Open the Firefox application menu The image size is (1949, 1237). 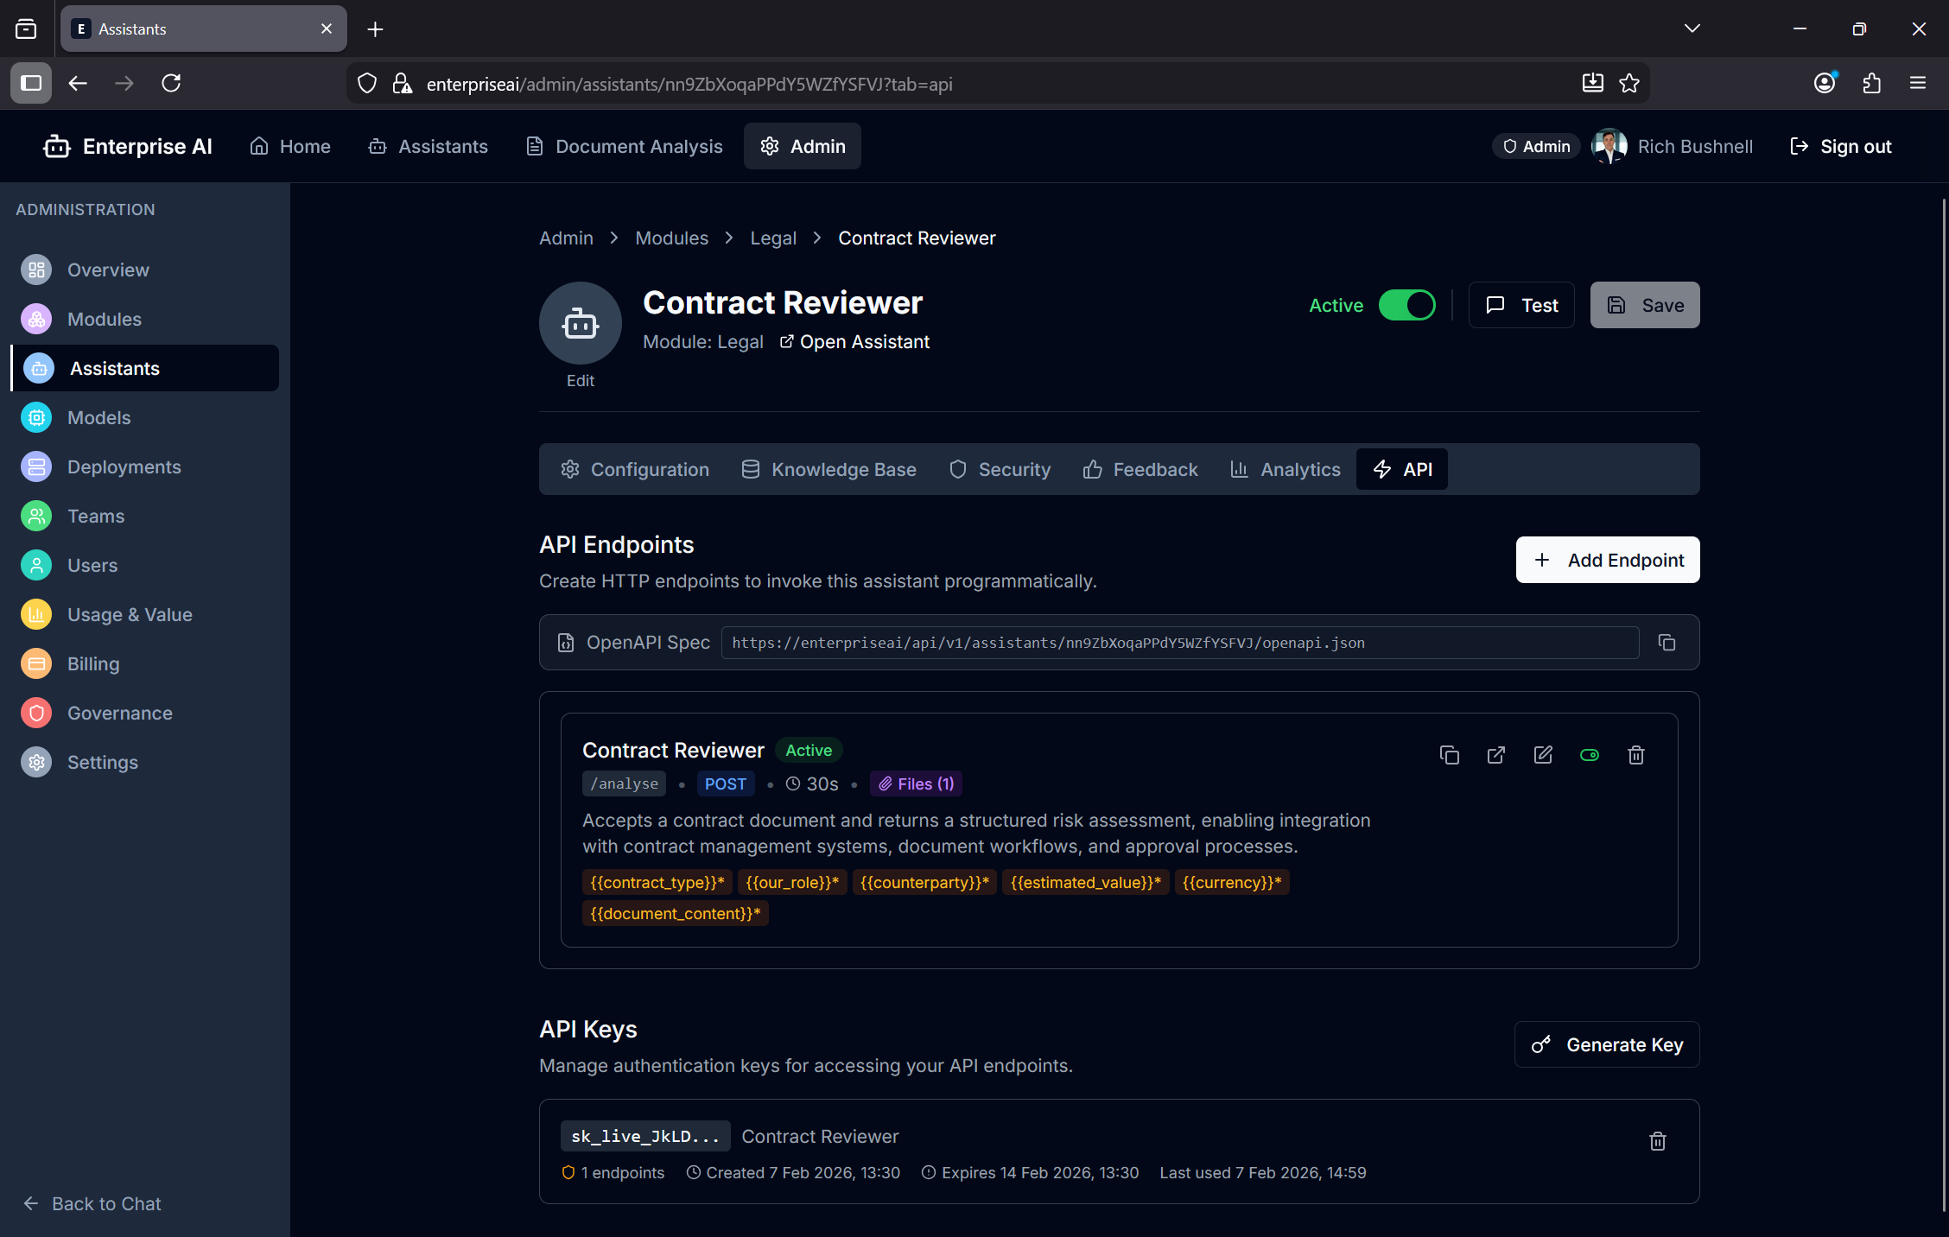point(1917,83)
